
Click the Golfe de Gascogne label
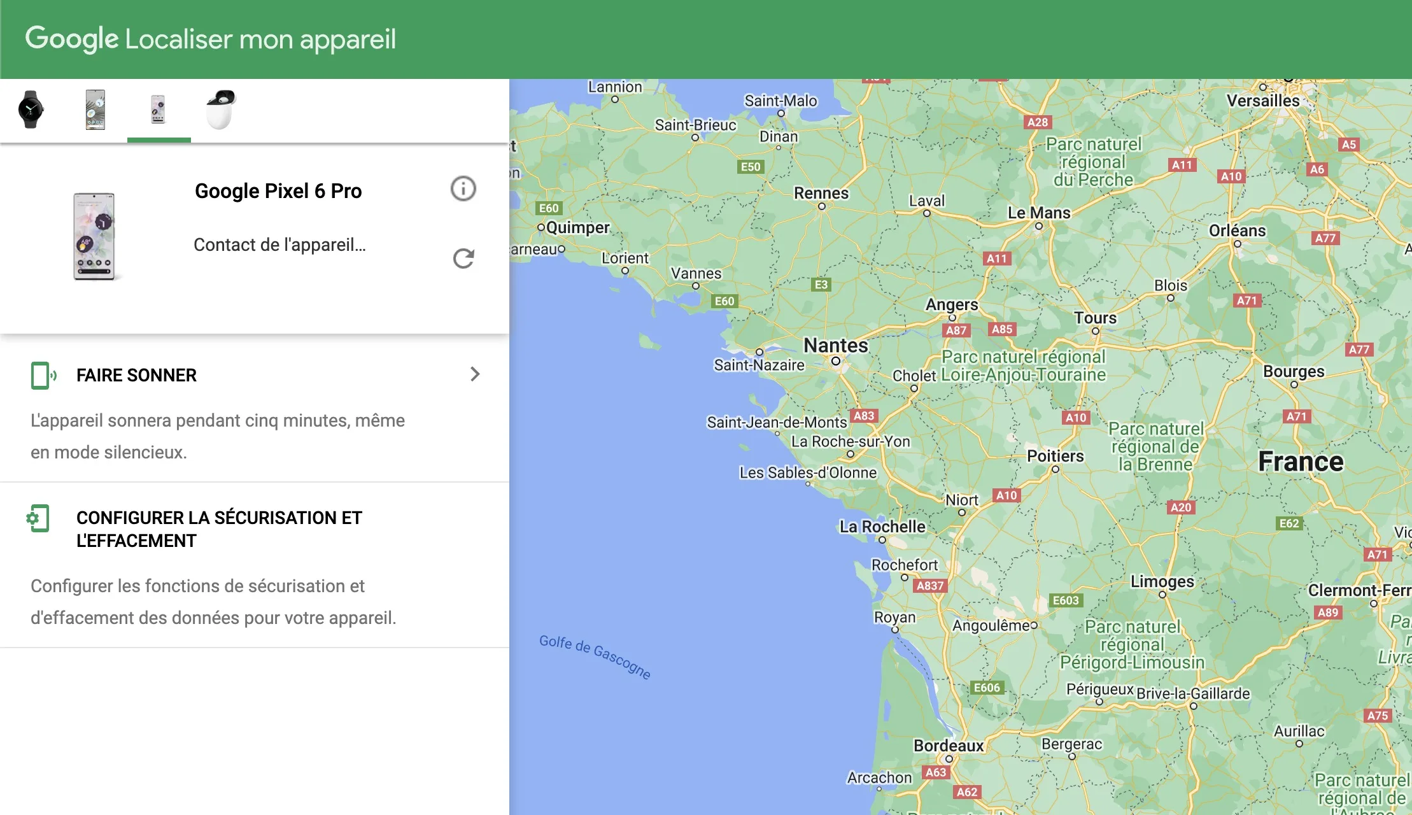pos(595,657)
